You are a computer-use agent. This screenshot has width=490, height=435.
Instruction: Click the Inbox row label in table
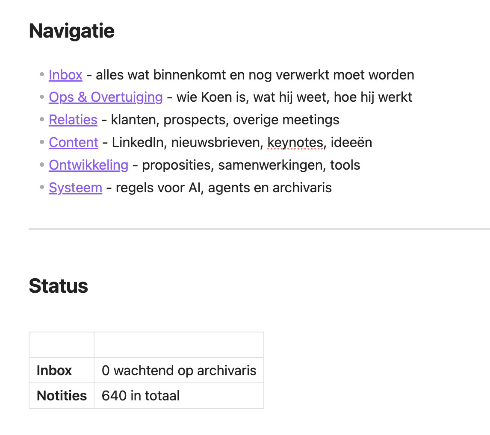(54, 370)
